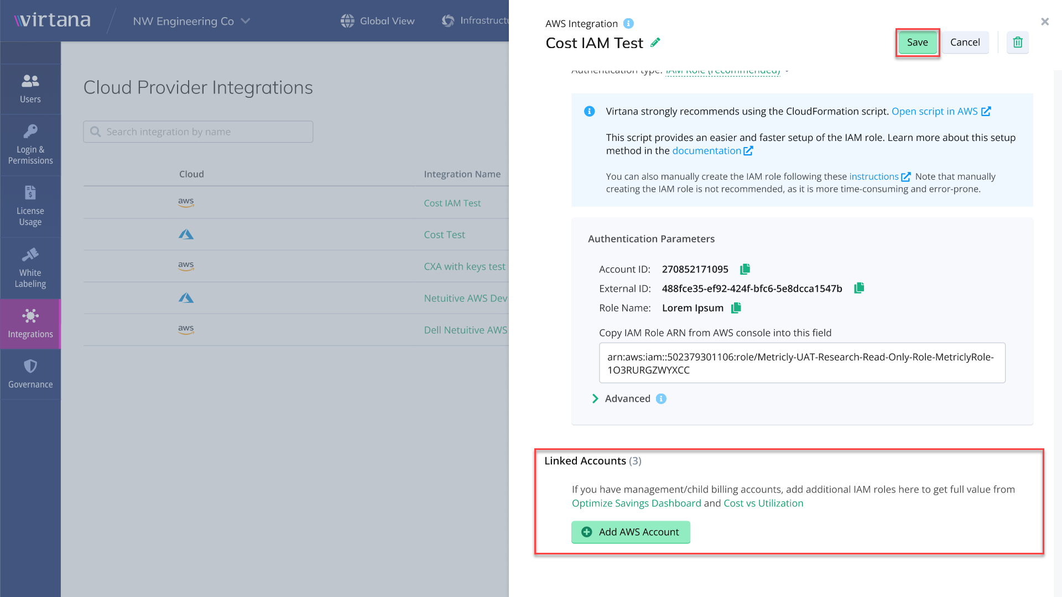Click the Cost IAM Test integration name
The height and width of the screenshot is (597, 1062).
tap(451, 203)
